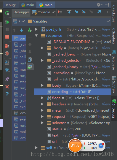Click Step Into toolbar icon

pyautogui.click(x=77, y=12)
